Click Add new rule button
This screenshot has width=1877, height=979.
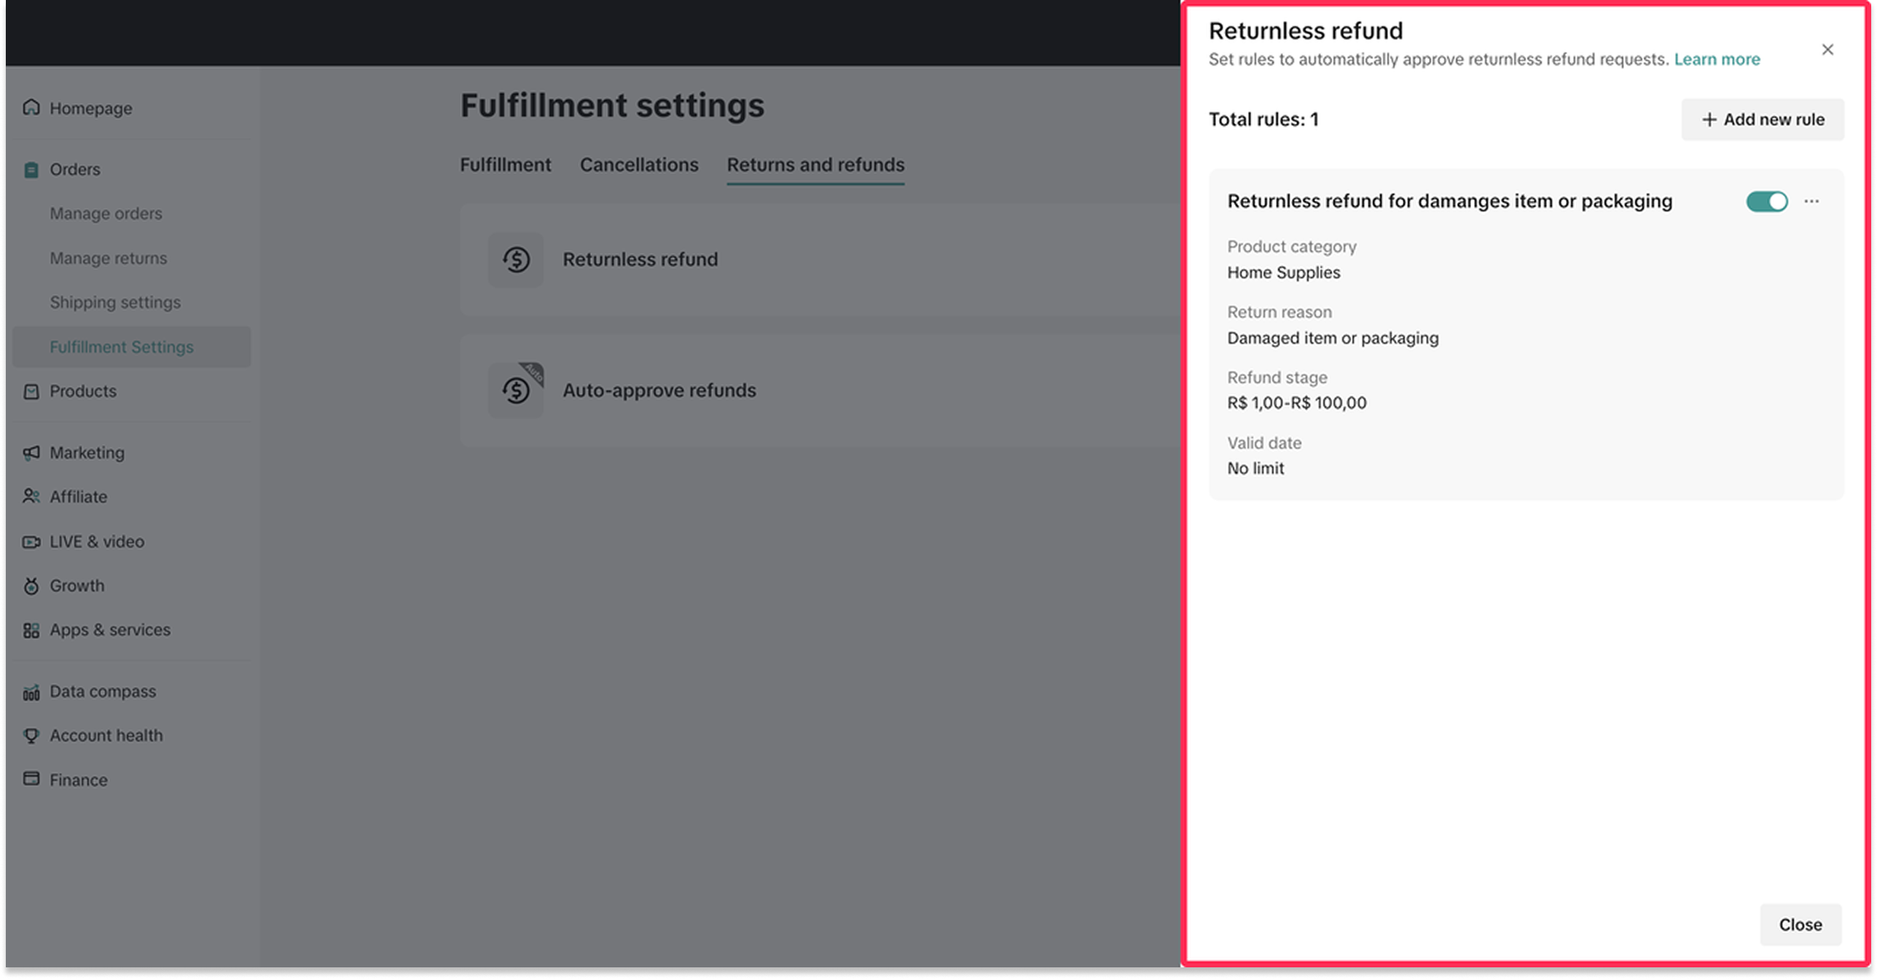click(x=1762, y=119)
